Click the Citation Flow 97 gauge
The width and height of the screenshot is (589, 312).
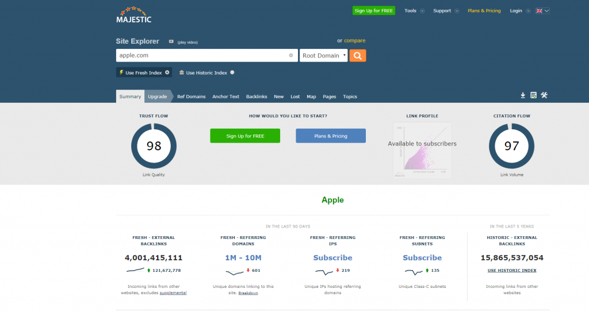511,146
